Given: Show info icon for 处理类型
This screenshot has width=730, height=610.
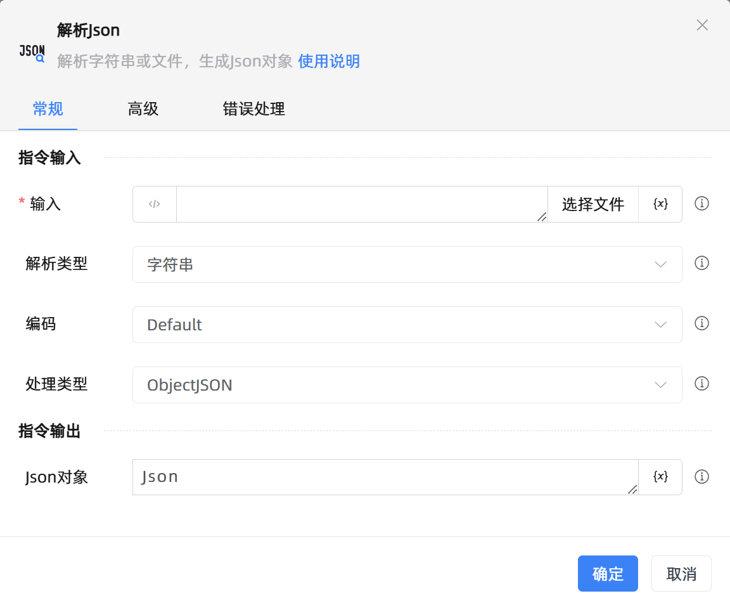Looking at the screenshot, I should point(701,383).
